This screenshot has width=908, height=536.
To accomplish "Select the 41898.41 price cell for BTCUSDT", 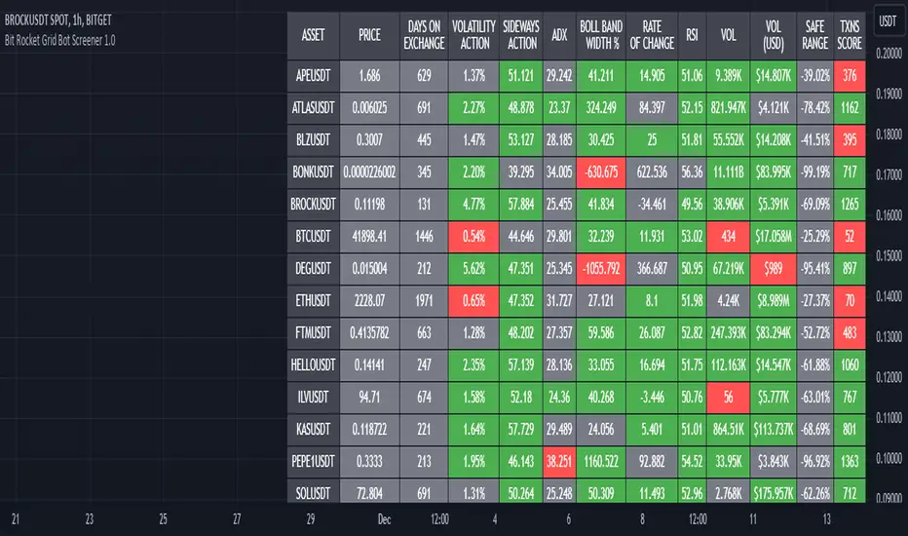I will tap(369, 235).
